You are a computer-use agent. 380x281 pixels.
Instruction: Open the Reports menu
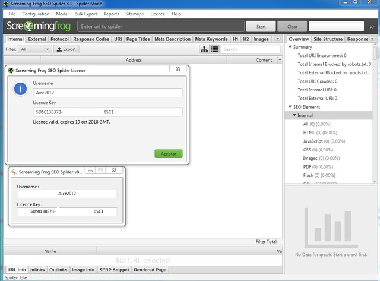coord(111,14)
